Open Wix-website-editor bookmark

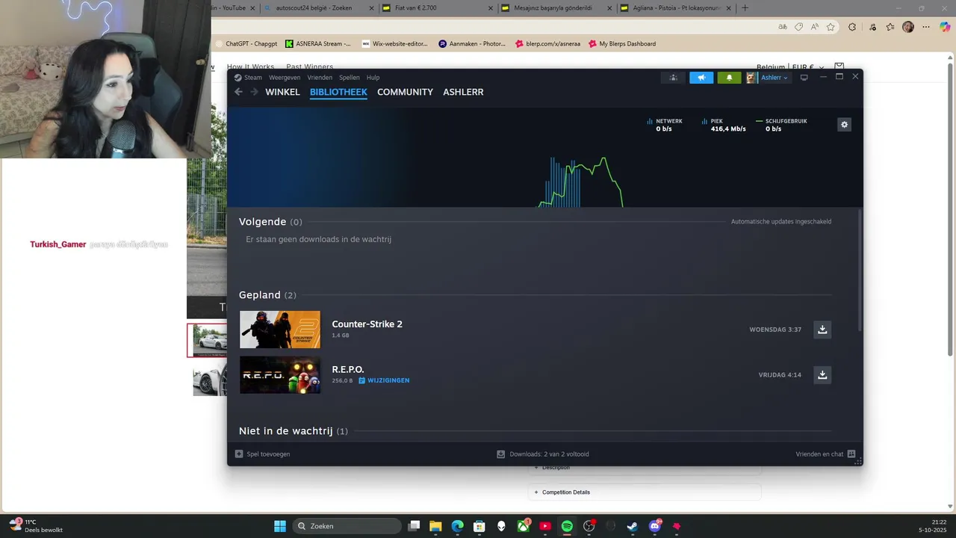395,44
